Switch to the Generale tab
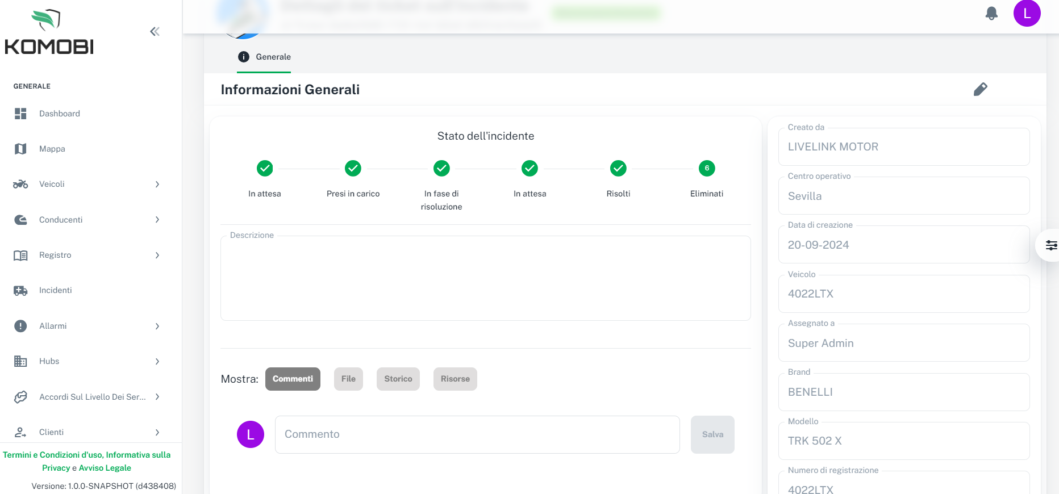1059x494 pixels. [264, 57]
